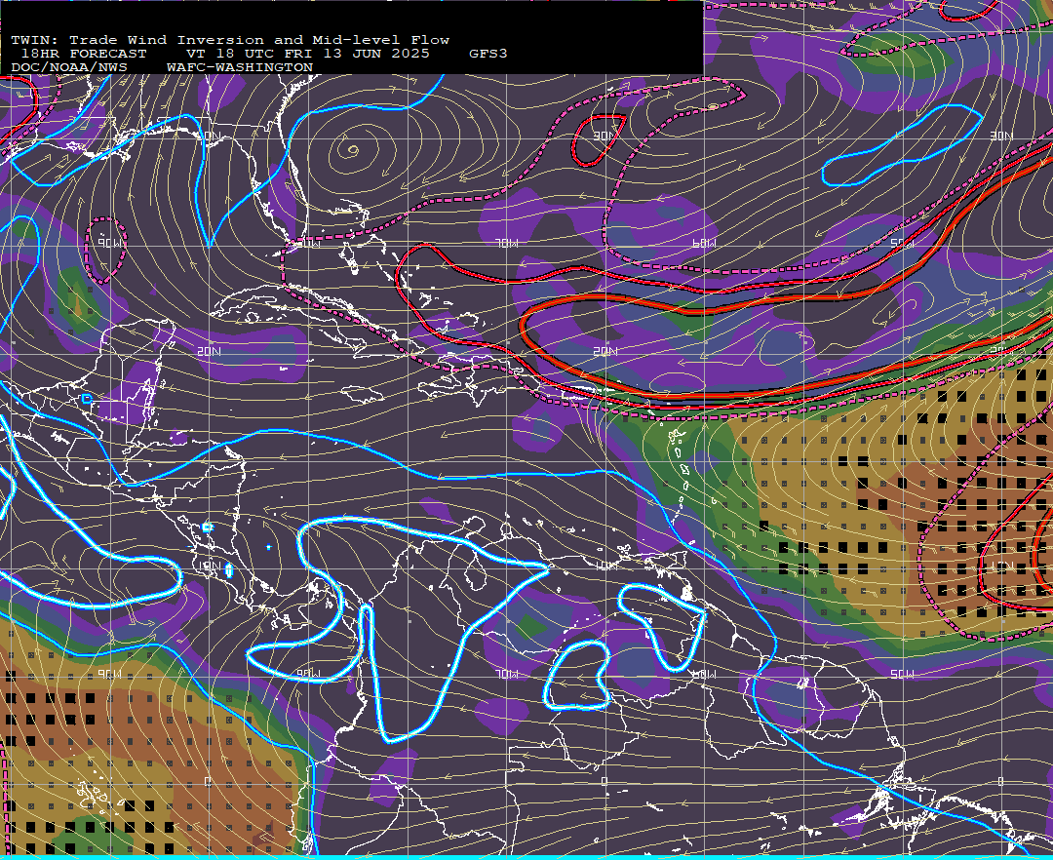Click the 90W label inside the pink dashed oval
This screenshot has width=1053, height=860.
click(x=111, y=243)
